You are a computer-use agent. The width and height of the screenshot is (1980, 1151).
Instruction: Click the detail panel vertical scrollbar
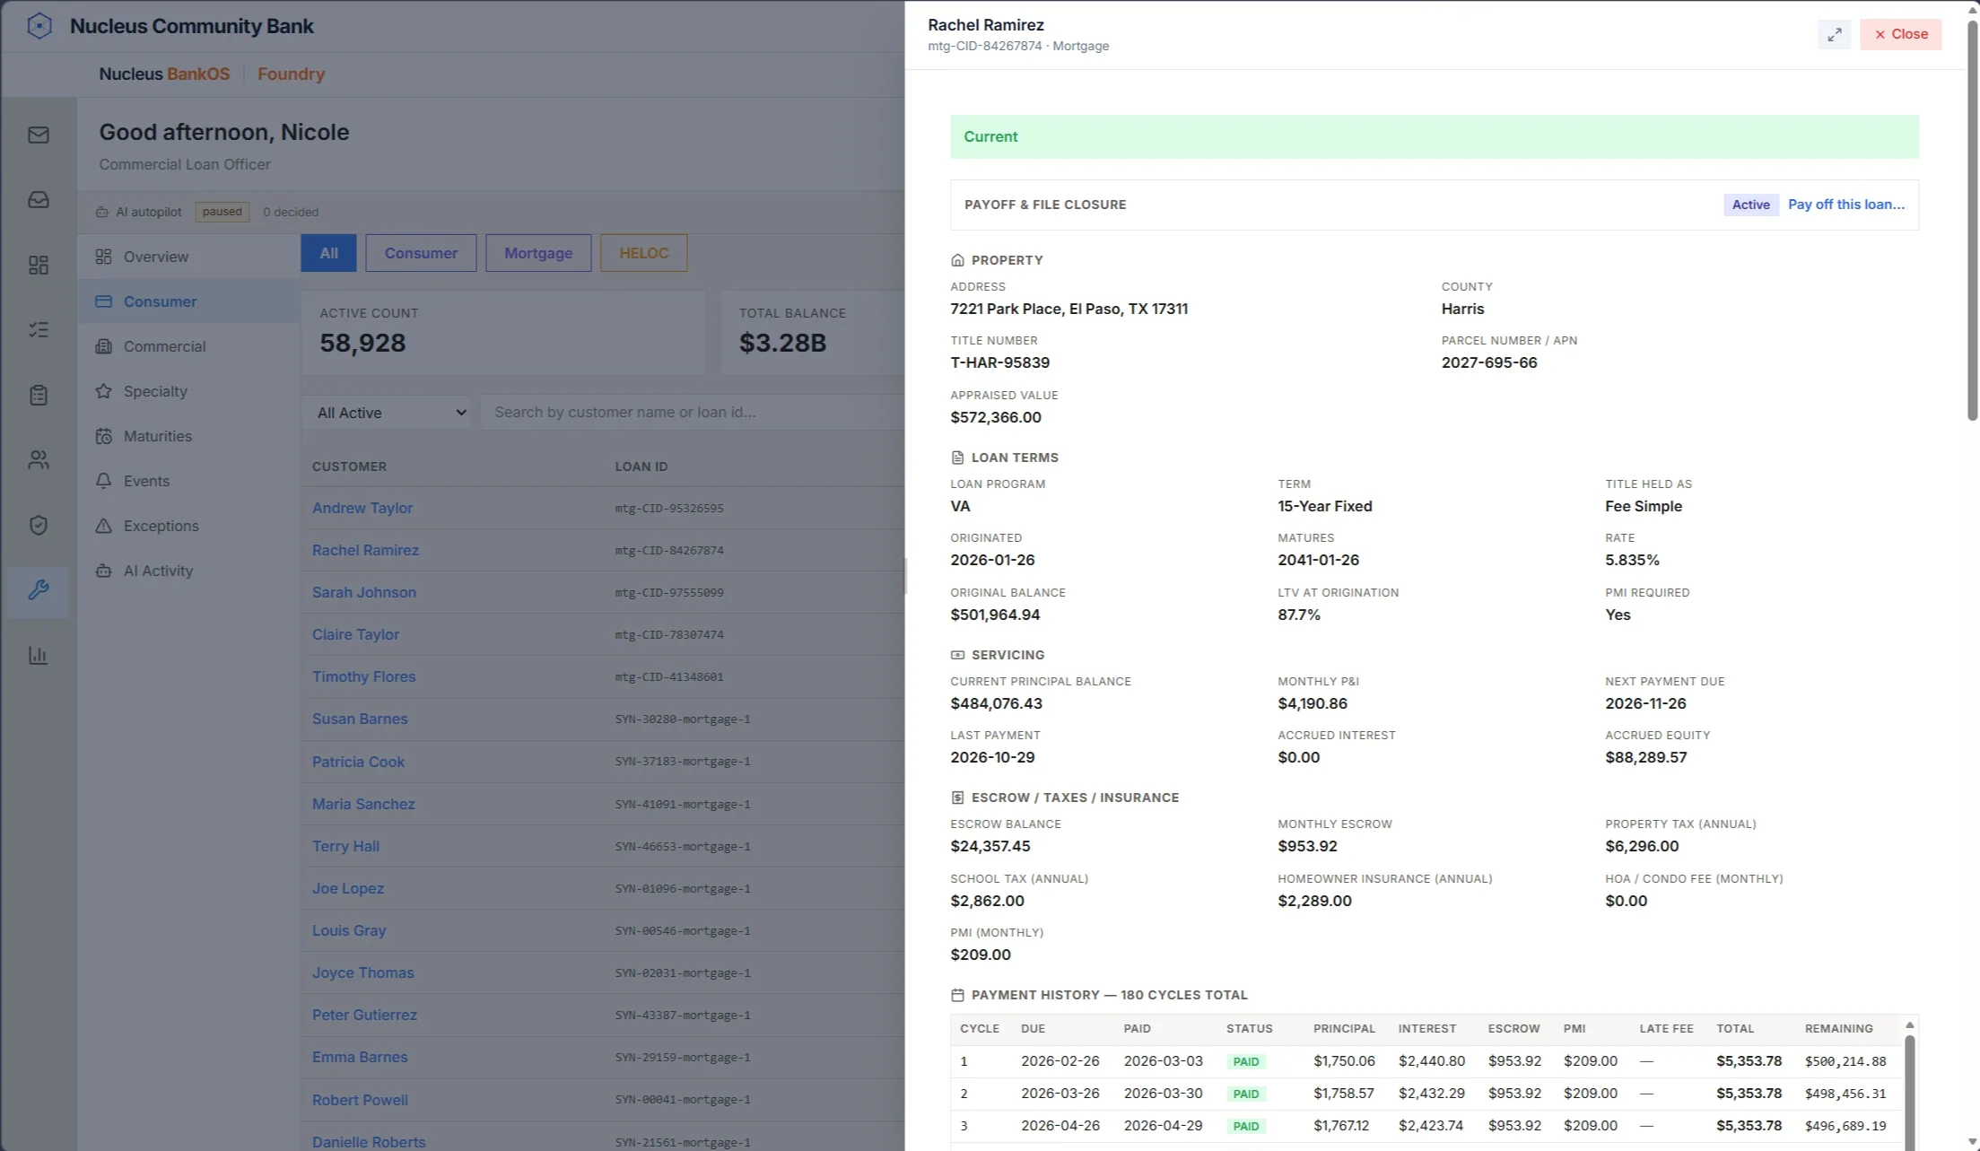pos(1972,220)
